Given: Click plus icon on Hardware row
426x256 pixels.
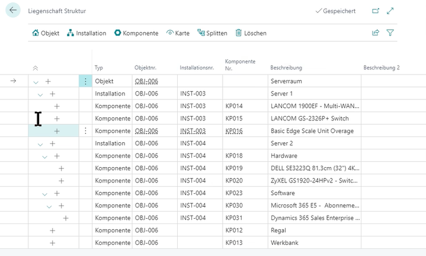Looking at the screenshot, I should click(x=57, y=156).
